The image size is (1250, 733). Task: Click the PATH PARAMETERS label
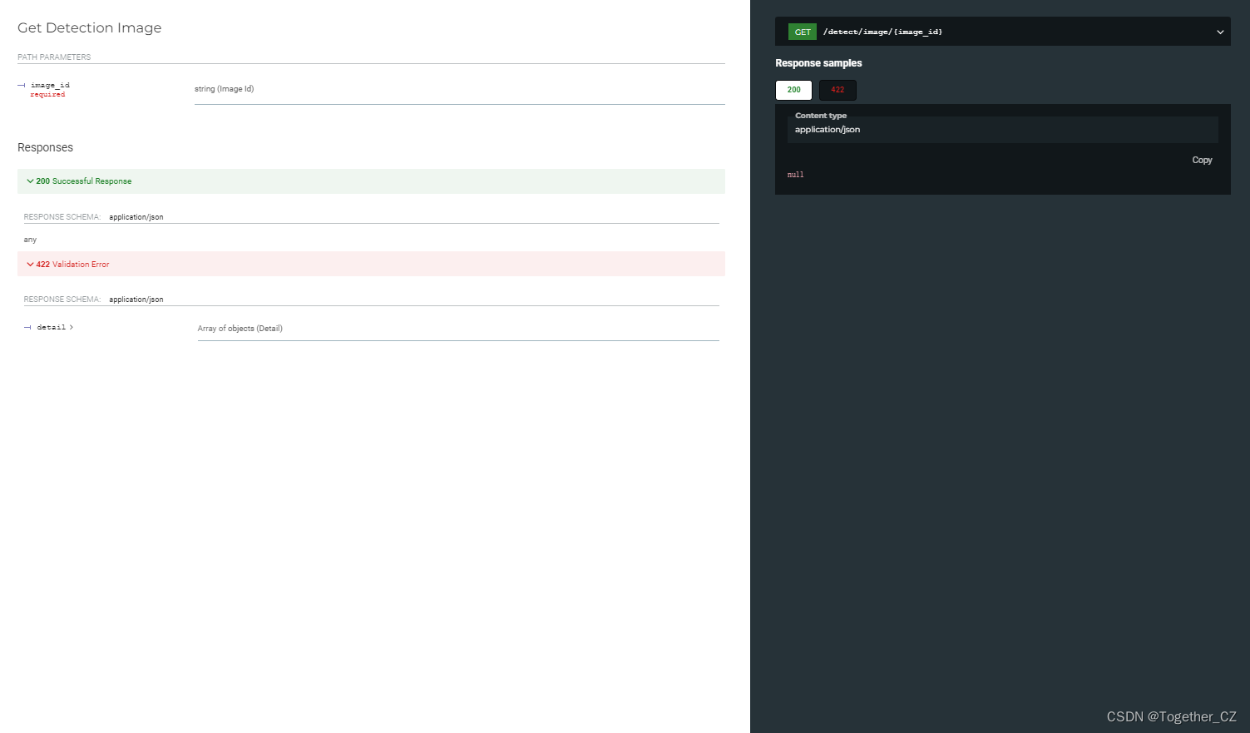pos(54,57)
